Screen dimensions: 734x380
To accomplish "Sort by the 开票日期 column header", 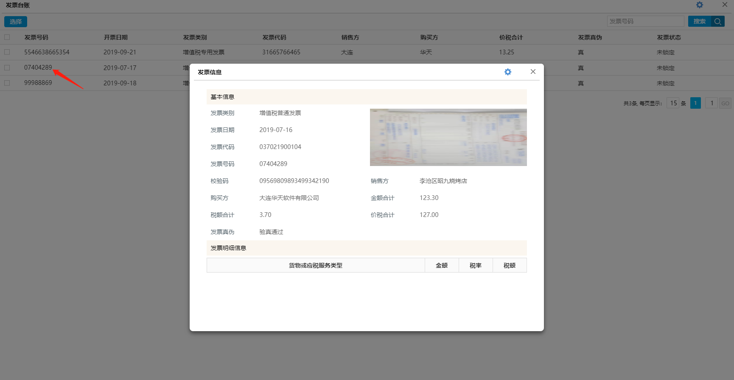I will tap(115, 37).
